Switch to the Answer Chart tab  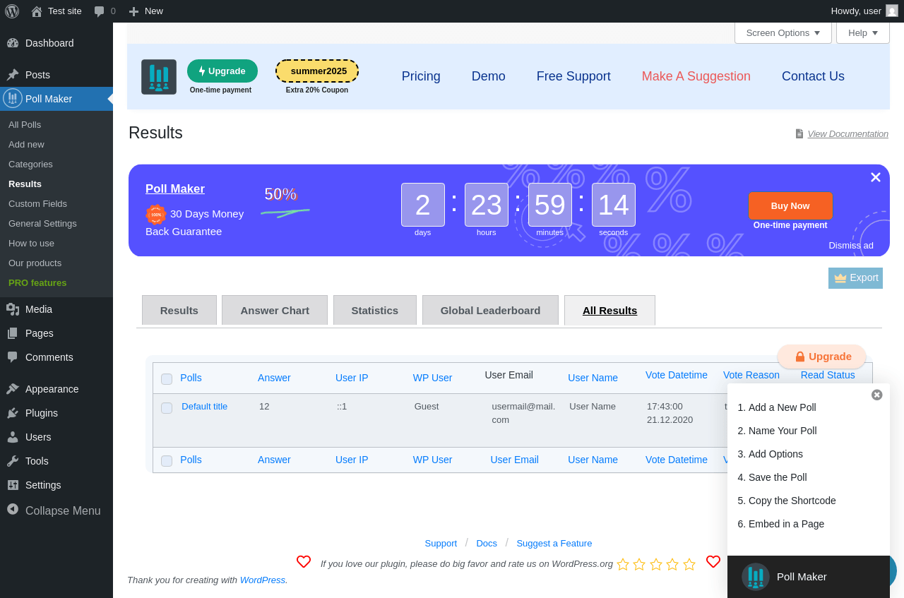[275, 310]
